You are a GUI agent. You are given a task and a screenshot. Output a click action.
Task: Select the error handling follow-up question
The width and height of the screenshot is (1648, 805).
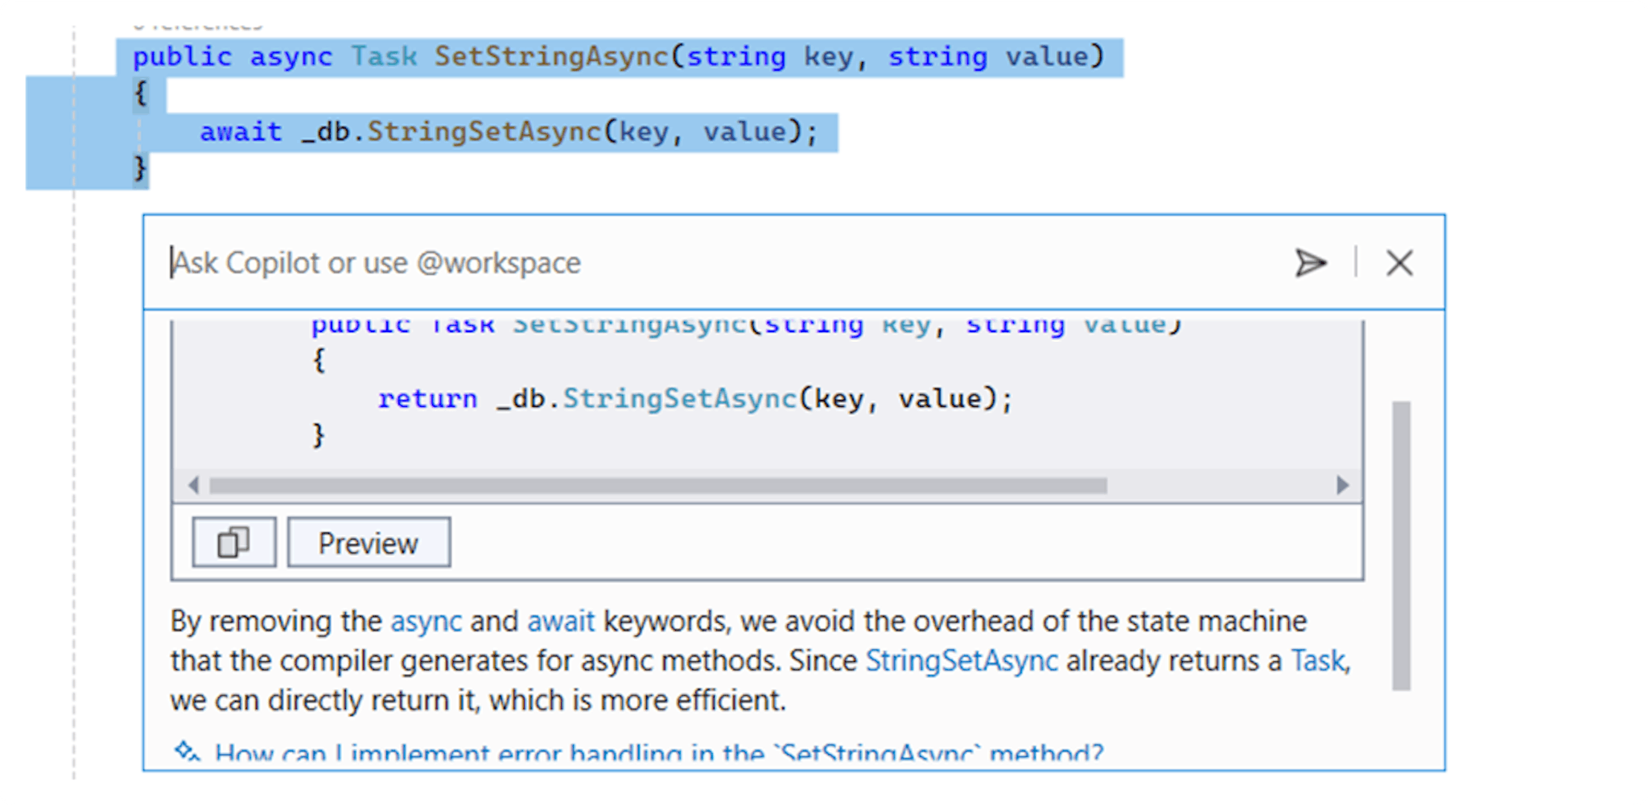click(658, 754)
